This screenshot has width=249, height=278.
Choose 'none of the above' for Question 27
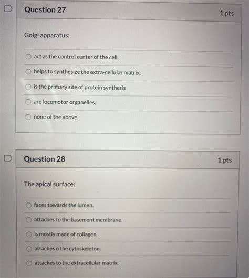point(28,117)
